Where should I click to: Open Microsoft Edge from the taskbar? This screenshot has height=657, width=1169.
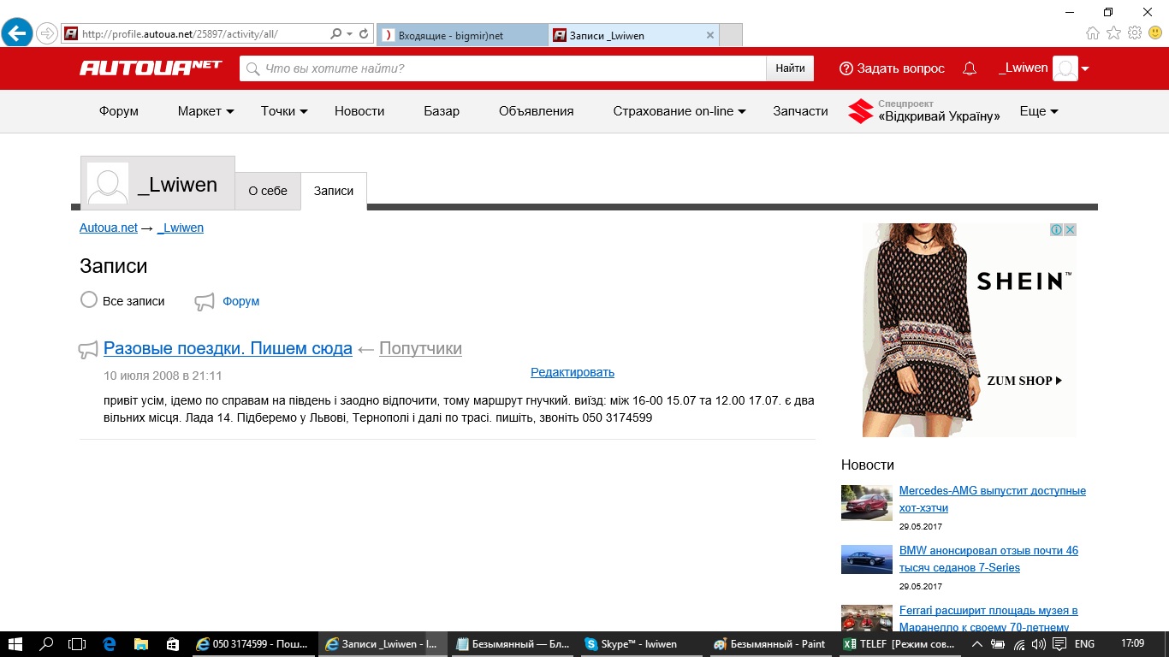coord(110,644)
